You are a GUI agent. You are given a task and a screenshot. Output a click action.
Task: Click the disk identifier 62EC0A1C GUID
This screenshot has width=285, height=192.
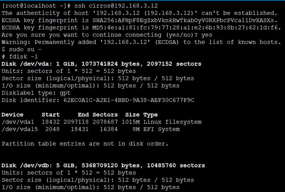[129, 100]
